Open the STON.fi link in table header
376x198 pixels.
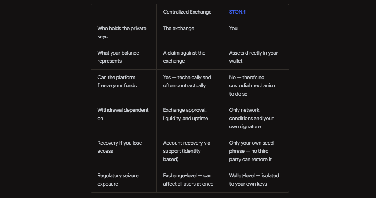click(x=238, y=12)
